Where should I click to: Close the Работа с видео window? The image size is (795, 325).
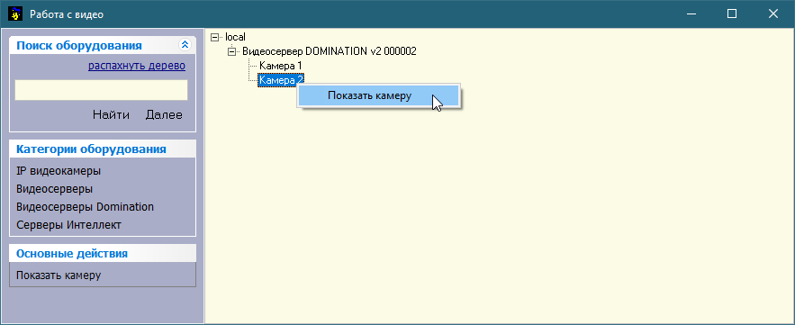(772, 14)
